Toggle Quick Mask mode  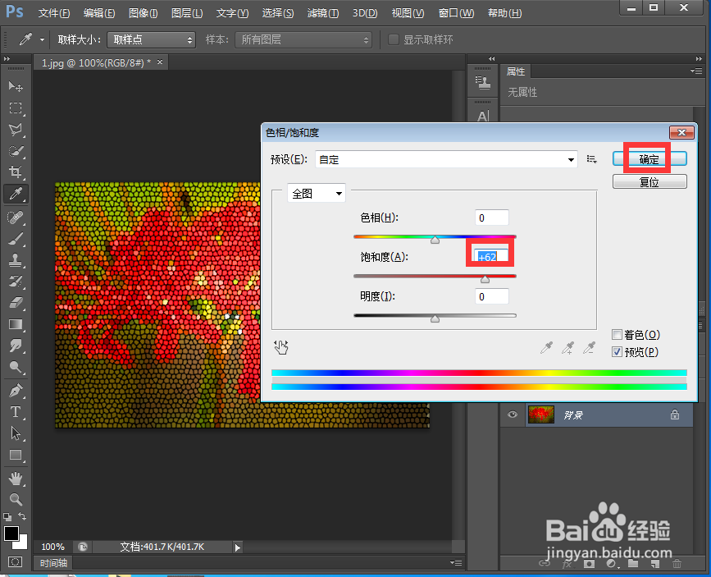pyautogui.click(x=15, y=562)
